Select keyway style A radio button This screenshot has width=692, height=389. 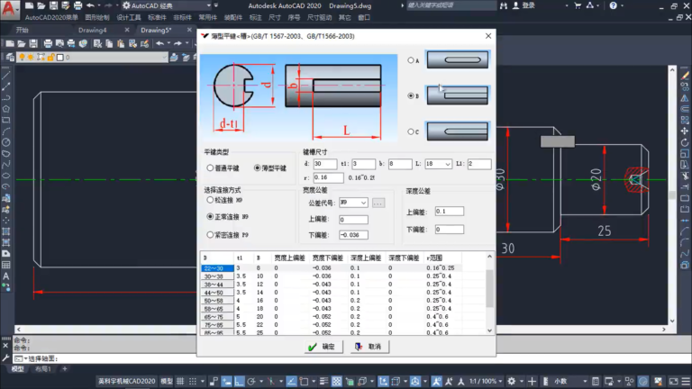click(x=411, y=60)
